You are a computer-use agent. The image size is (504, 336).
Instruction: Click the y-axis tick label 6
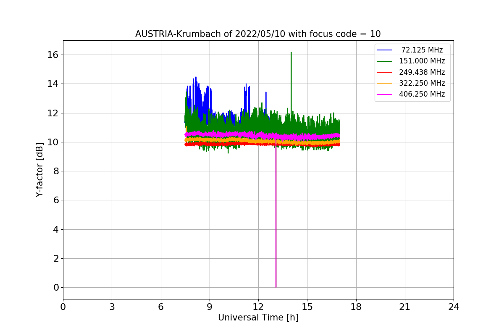click(x=55, y=200)
